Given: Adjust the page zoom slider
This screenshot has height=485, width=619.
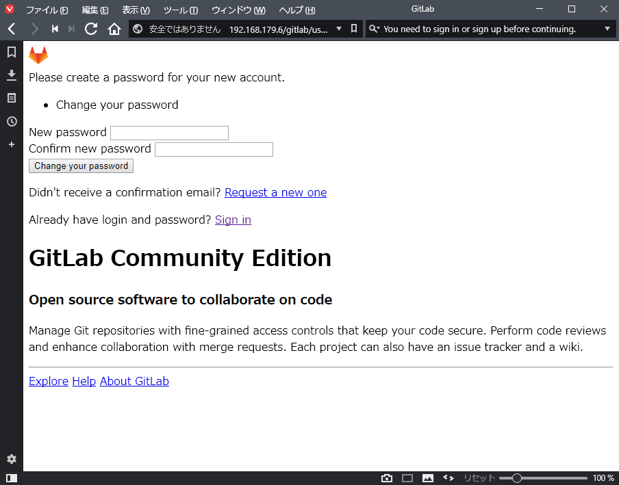Looking at the screenshot, I should pyautogui.click(x=517, y=478).
